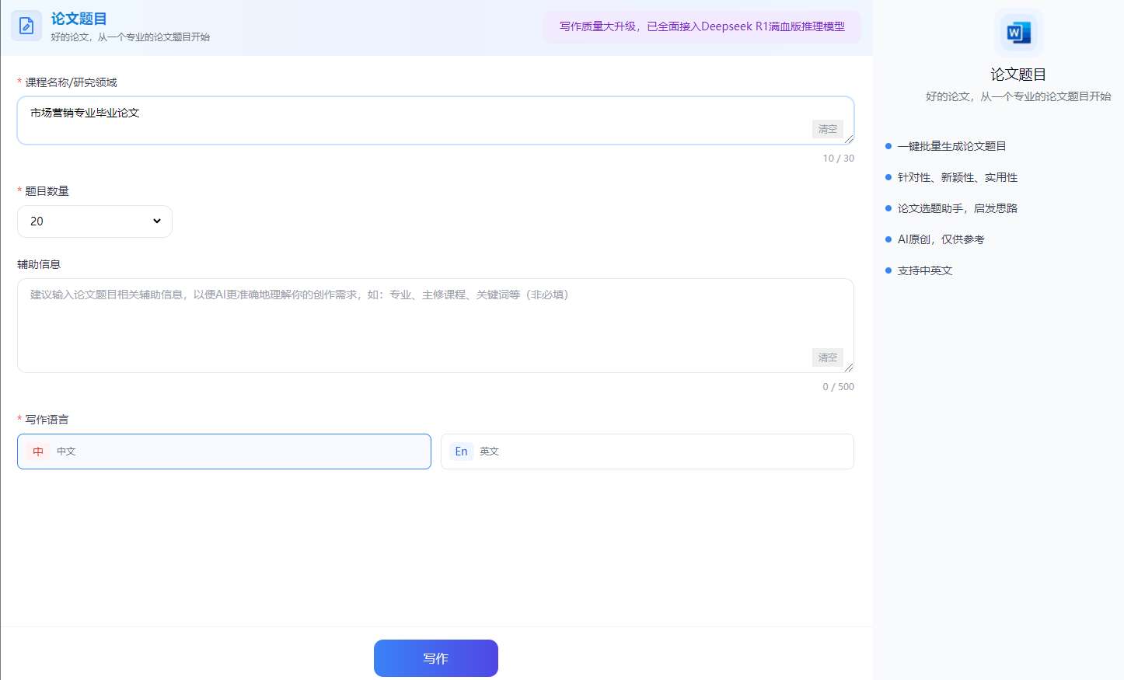Screen dimensions: 1124x680
Task: Clear the 辅助信息 field via 清空
Action: pyautogui.click(x=828, y=357)
